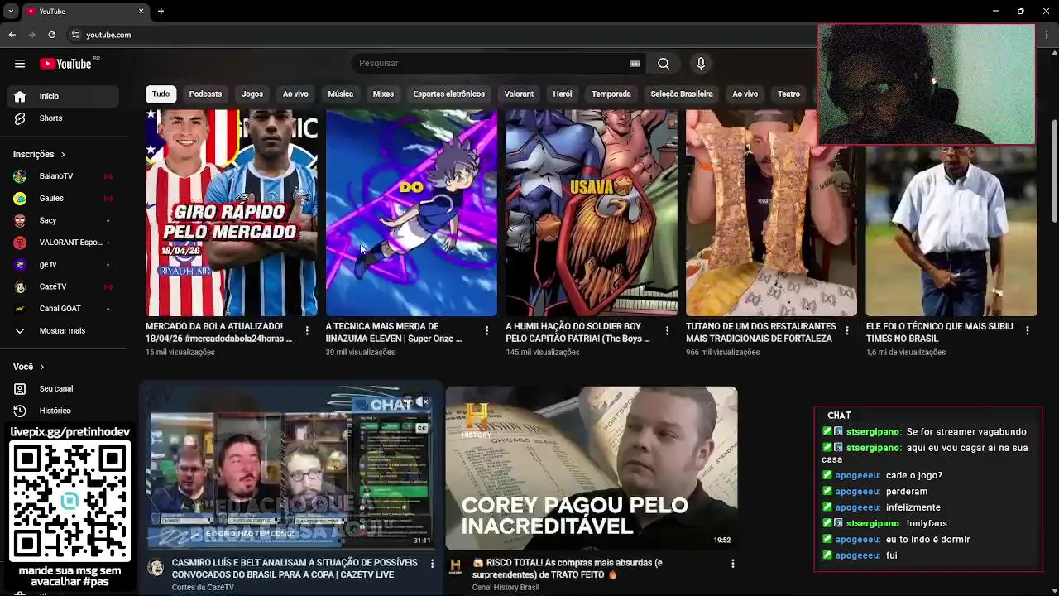Screen dimensions: 1059x596
Task: Open Início in the sidebar
Action: tap(63, 96)
